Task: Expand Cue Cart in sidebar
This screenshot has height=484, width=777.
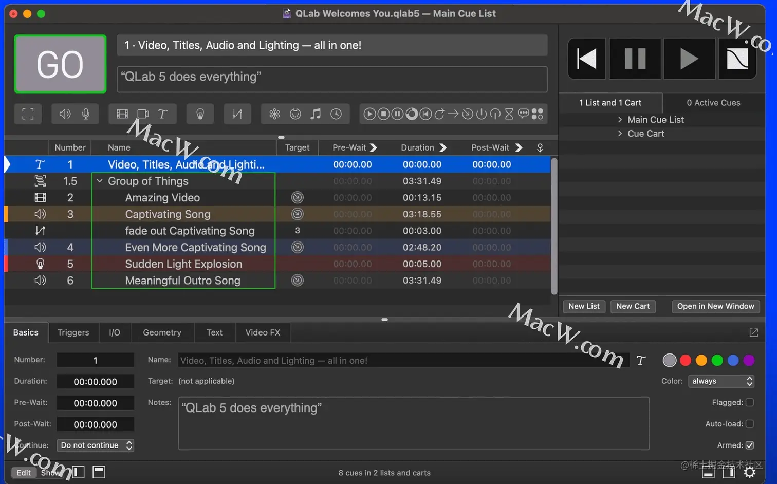Action: [x=620, y=134]
